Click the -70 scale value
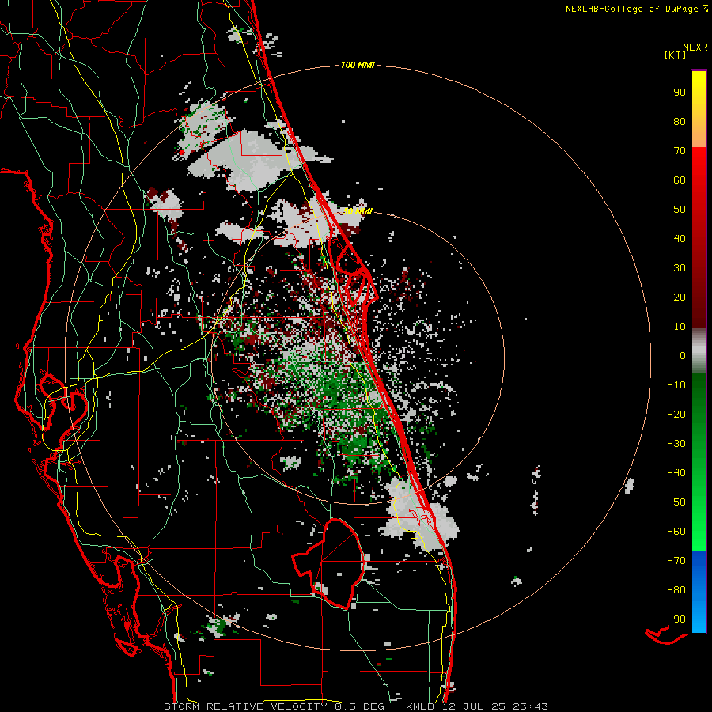Screen dimensions: 712x712 676,561
